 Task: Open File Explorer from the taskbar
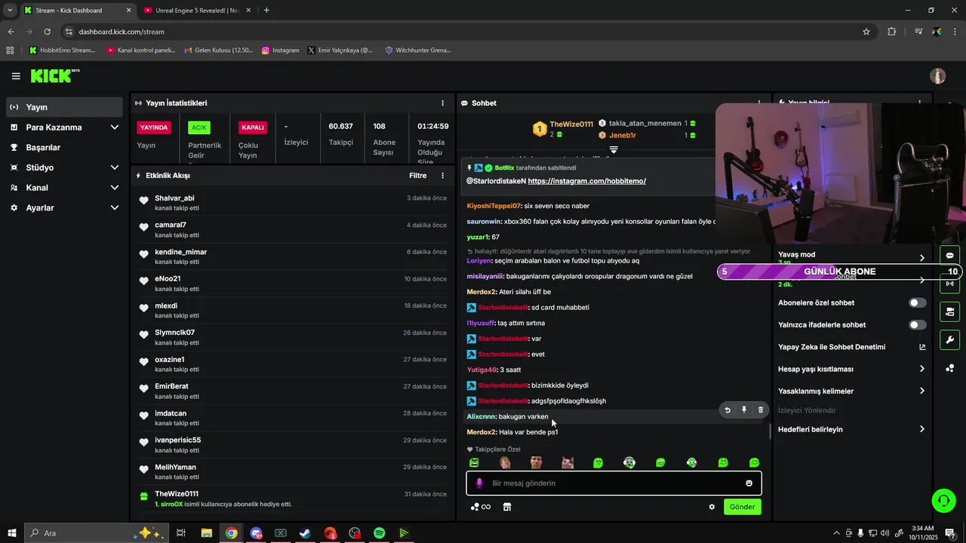click(x=206, y=533)
